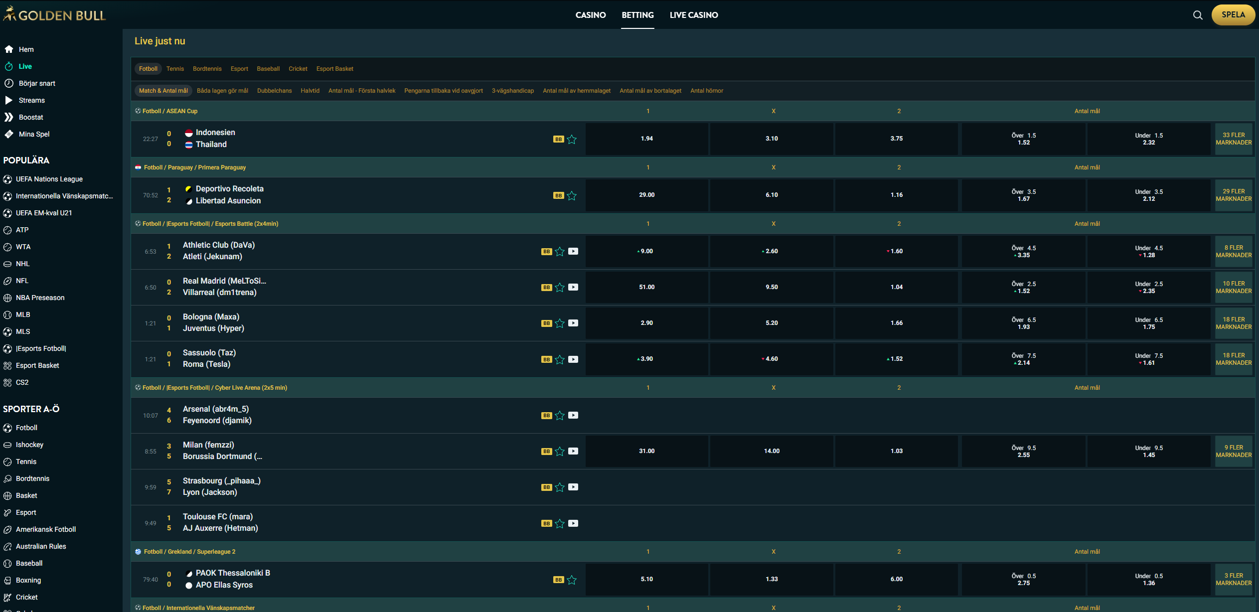1259x612 pixels.
Task: Open Börjar snart clock icon
Action: click(8, 83)
